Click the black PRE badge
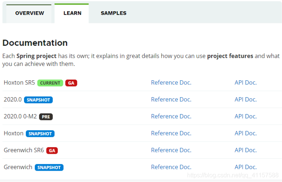The height and width of the screenshot is (182, 282). pyautogui.click(x=46, y=117)
